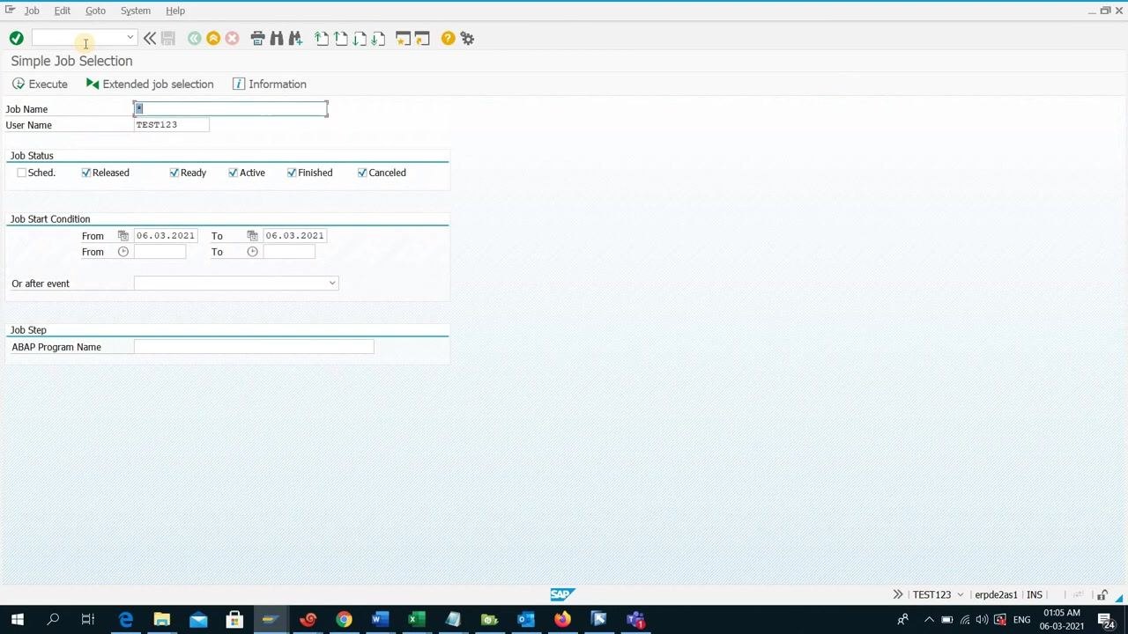Go to Previous Page icon
Viewport: 1128px width, 634px height.
[340, 38]
